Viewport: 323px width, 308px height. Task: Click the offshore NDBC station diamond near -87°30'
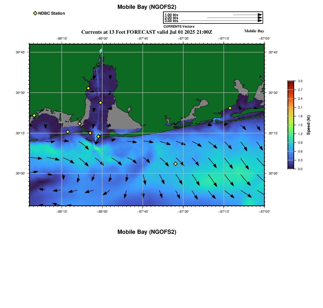pos(176,164)
